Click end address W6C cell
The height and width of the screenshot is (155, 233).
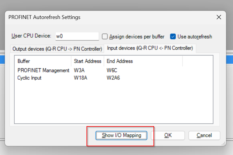pyautogui.click(x=112, y=70)
